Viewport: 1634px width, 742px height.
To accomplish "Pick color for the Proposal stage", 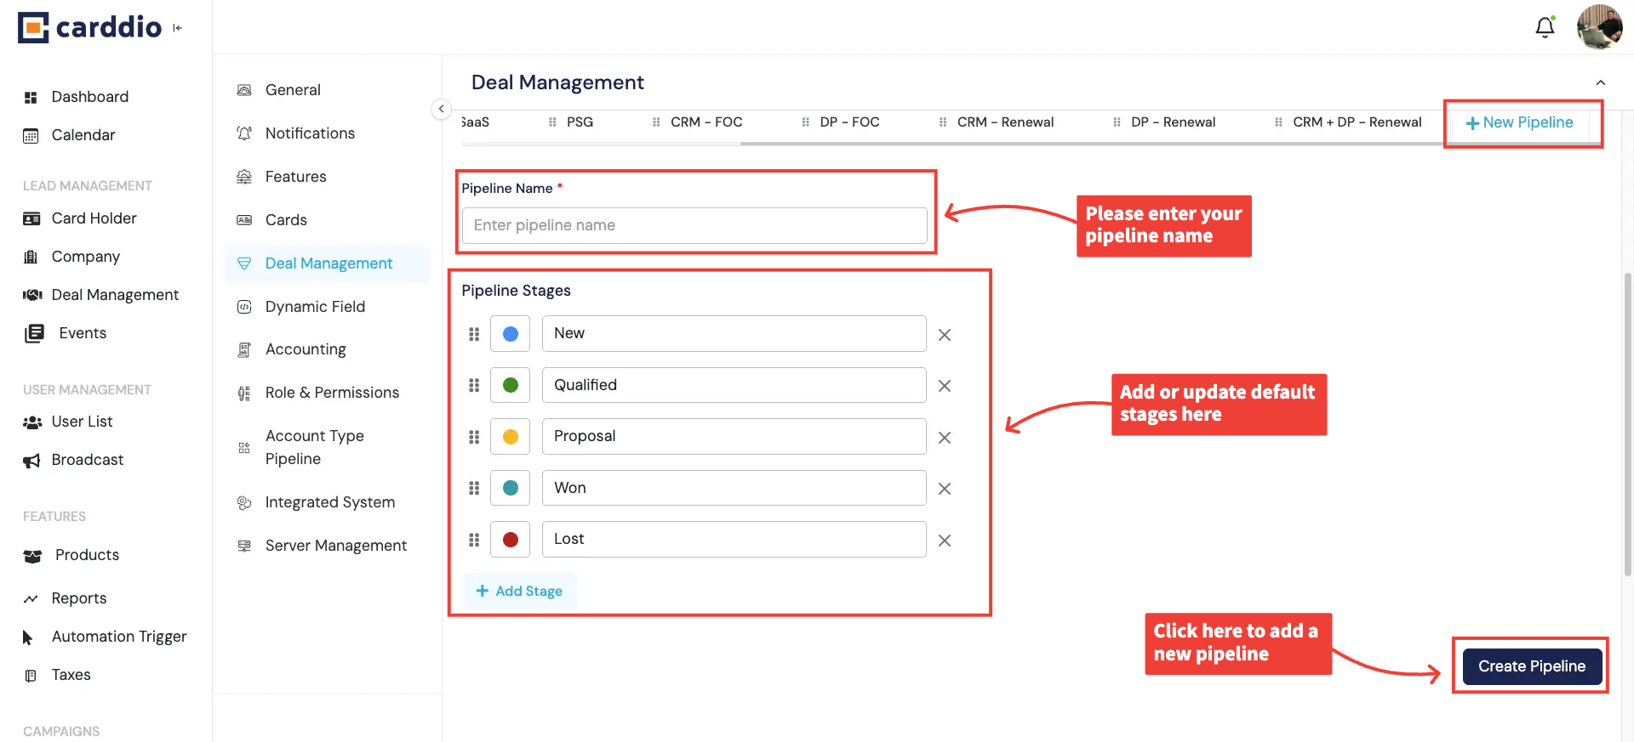I will click(511, 437).
